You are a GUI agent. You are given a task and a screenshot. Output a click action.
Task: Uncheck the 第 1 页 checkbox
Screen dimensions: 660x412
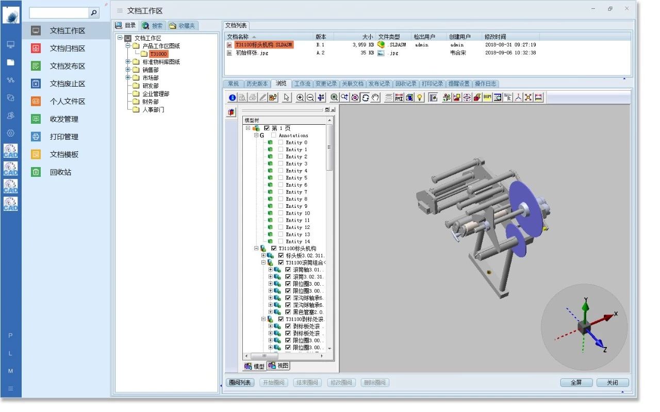point(267,128)
